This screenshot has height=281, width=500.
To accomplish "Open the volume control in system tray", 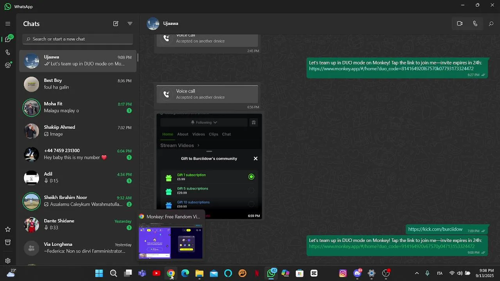I will 460,273.
